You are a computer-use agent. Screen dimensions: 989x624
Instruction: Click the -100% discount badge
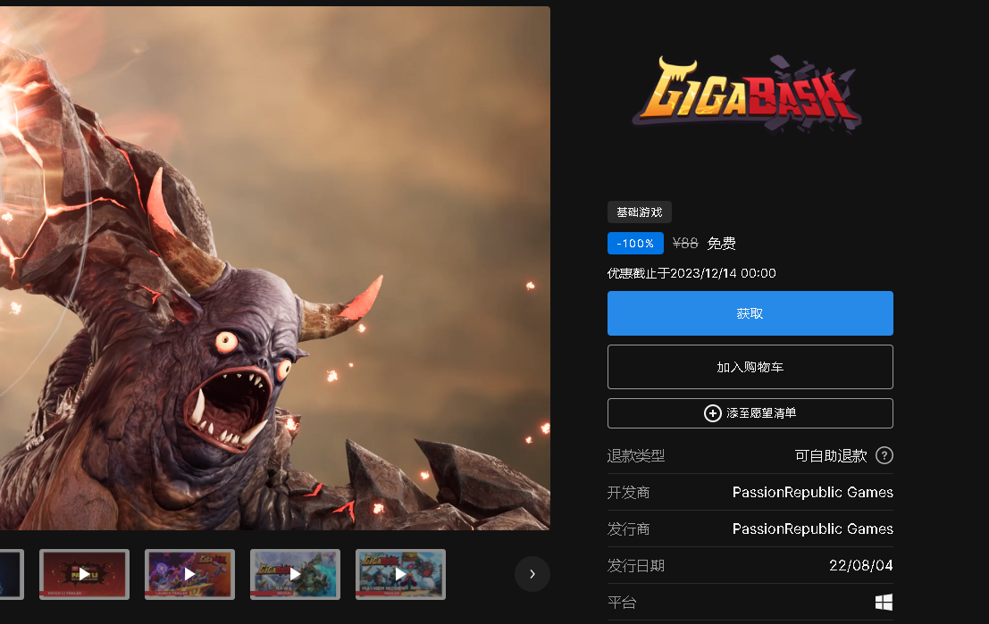635,243
